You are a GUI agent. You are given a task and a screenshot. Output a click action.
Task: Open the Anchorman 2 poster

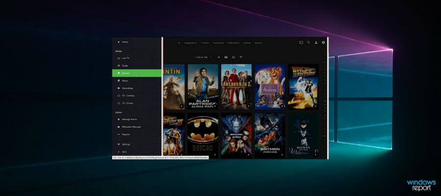pos(236,87)
